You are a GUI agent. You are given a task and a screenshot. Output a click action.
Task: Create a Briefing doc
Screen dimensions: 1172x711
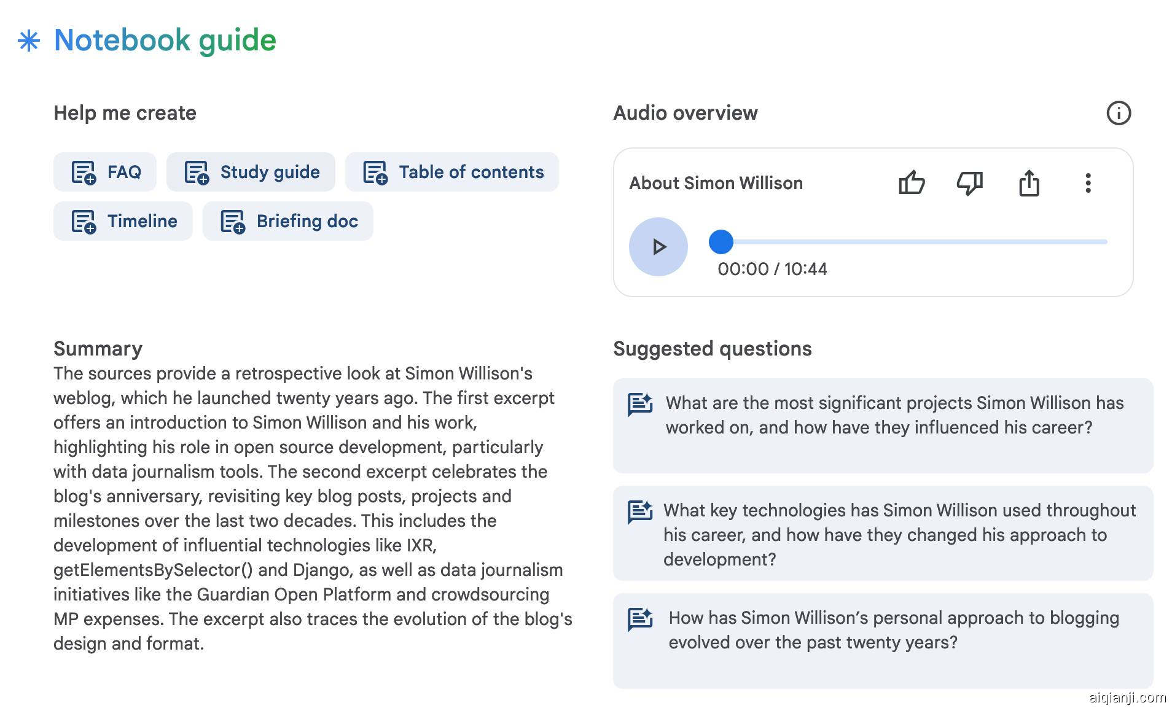tap(288, 221)
